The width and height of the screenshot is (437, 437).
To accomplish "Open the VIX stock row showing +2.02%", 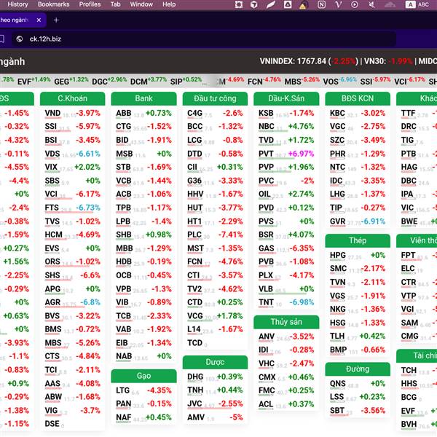I will click(72, 168).
